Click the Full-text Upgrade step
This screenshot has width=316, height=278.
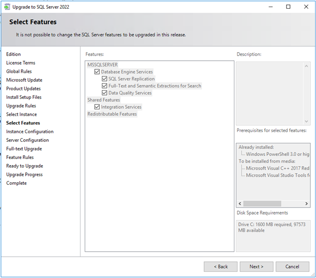click(24, 149)
